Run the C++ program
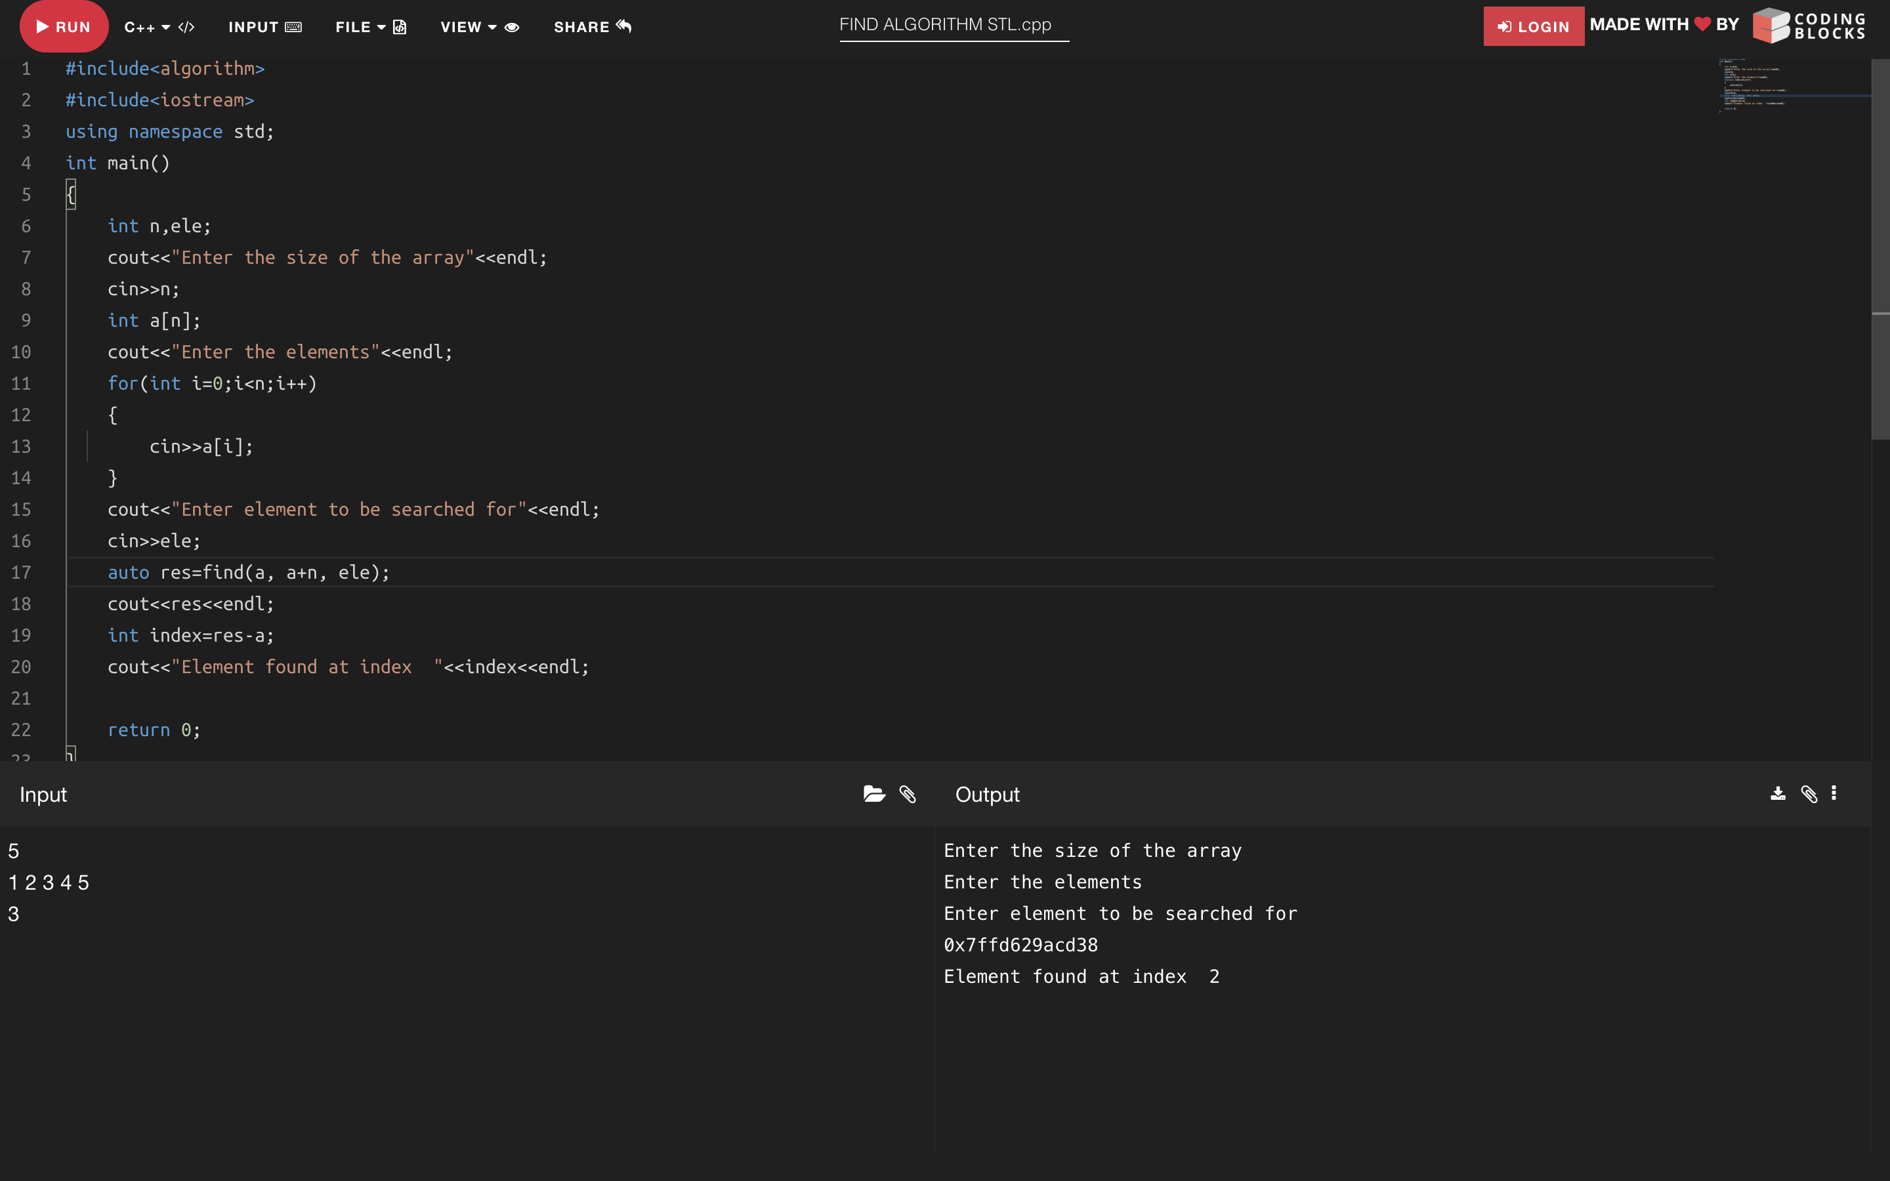 (x=63, y=26)
